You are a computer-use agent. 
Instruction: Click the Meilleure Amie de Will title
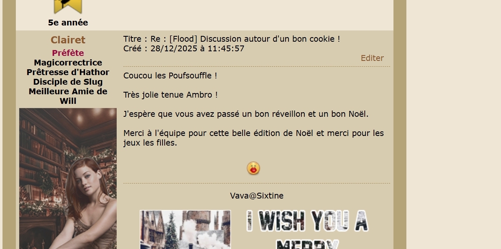[68, 96]
